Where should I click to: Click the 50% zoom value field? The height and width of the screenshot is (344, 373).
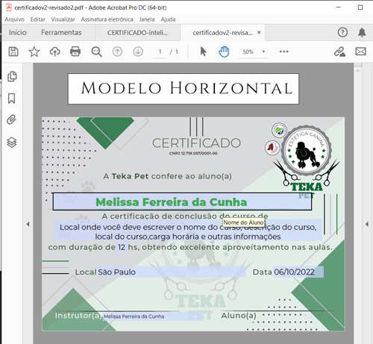pyautogui.click(x=248, y=51)
